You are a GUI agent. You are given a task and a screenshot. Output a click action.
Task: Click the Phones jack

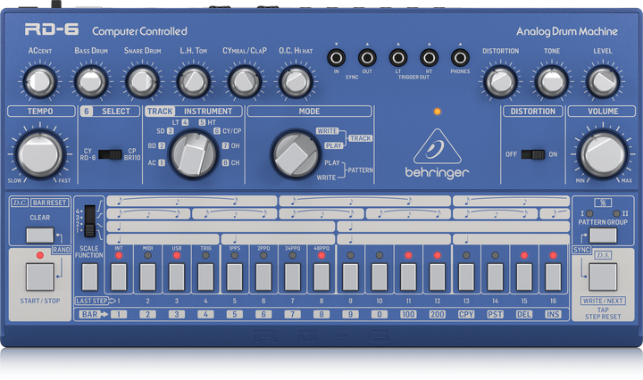click(x=460, y=58)
